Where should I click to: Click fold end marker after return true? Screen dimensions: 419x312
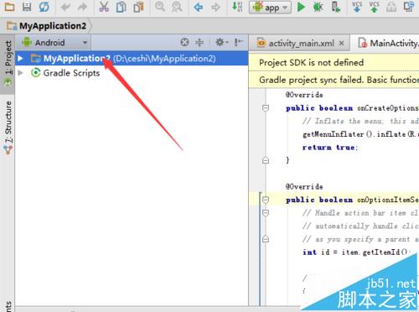click(266, 160)
